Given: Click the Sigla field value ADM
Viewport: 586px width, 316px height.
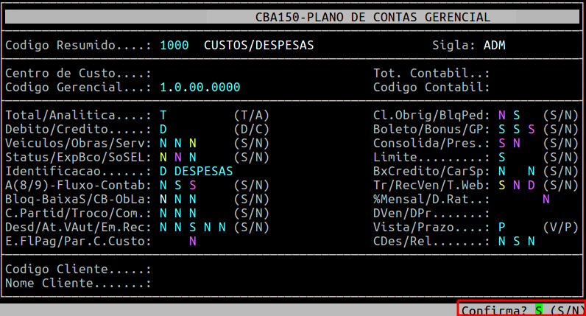Looking at the screenshot, I should [x=494, y=45].
